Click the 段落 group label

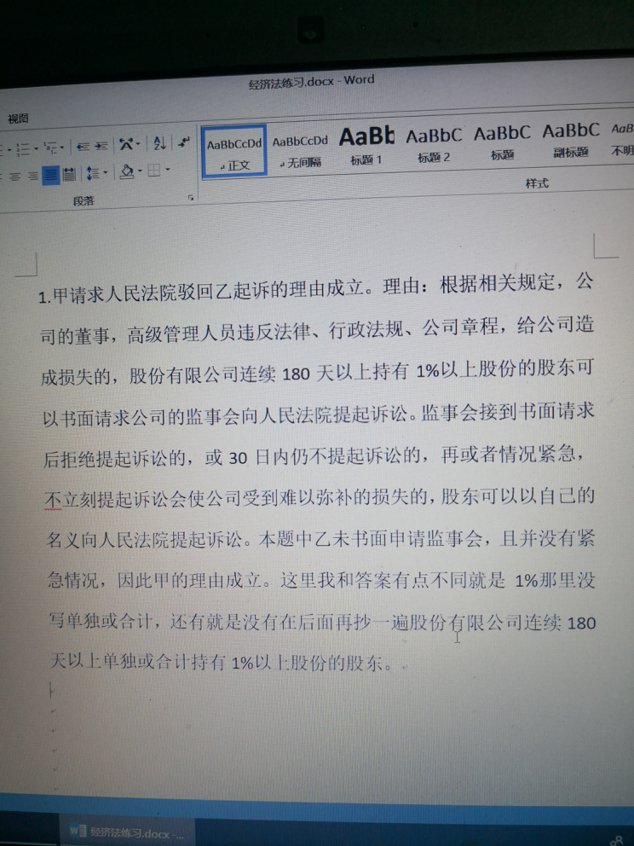pos(84,201)
